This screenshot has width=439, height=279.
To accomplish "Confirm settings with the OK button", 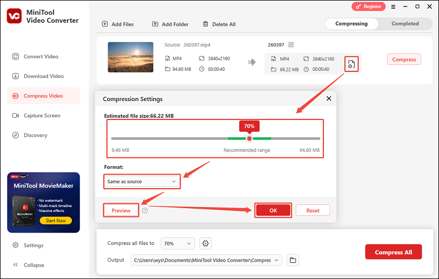I will click(273, 210).
